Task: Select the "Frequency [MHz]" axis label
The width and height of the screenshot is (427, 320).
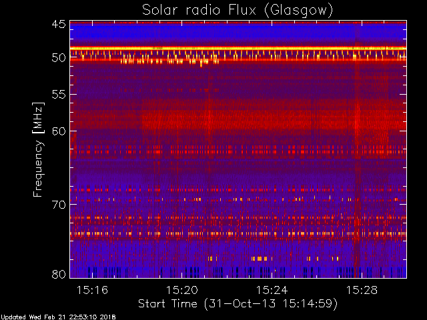Action: click(39, 149)
